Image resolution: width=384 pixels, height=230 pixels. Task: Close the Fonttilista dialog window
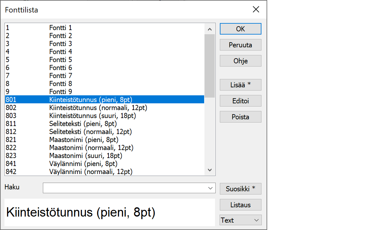(x=256, y=10)
